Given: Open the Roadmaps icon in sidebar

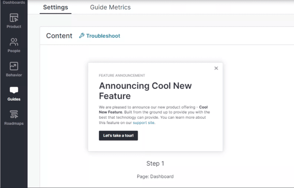Looking at the screenshot, I should [x=14, y=114].
